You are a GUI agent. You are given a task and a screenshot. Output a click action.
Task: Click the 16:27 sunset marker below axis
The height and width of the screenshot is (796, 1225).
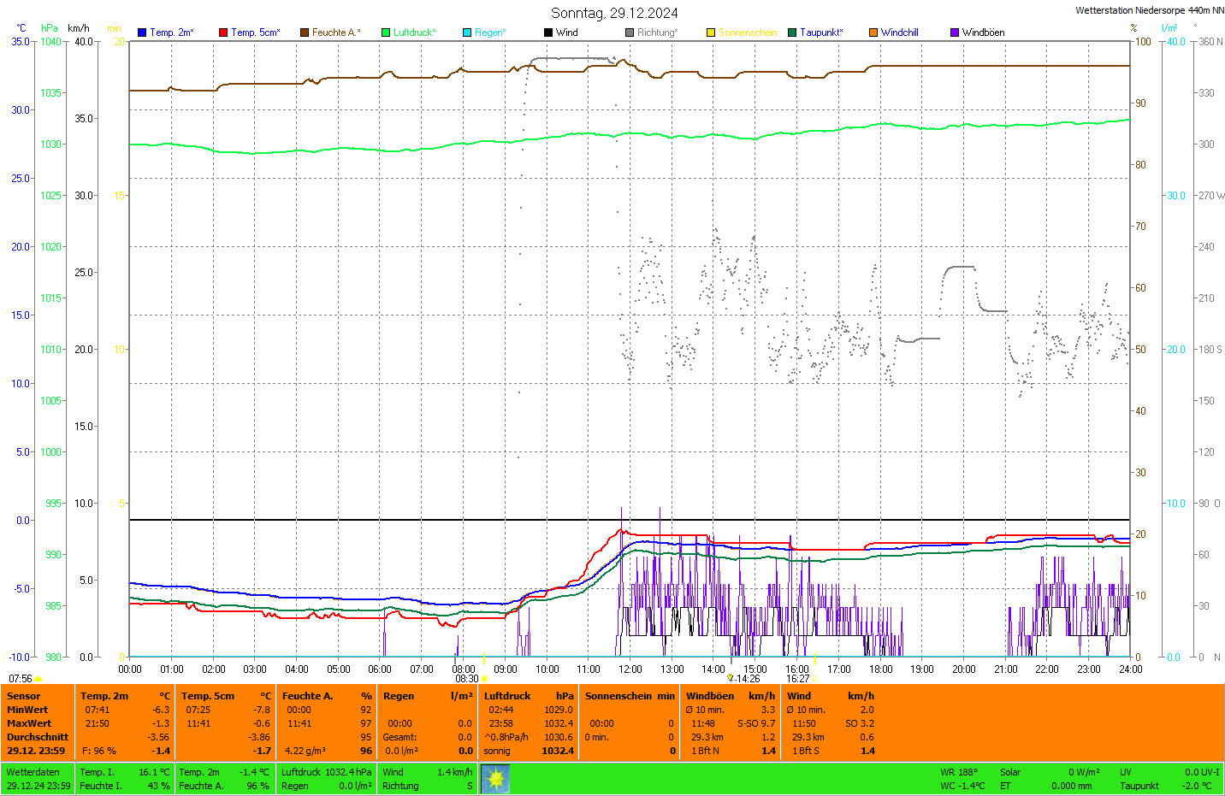[798, 679]
